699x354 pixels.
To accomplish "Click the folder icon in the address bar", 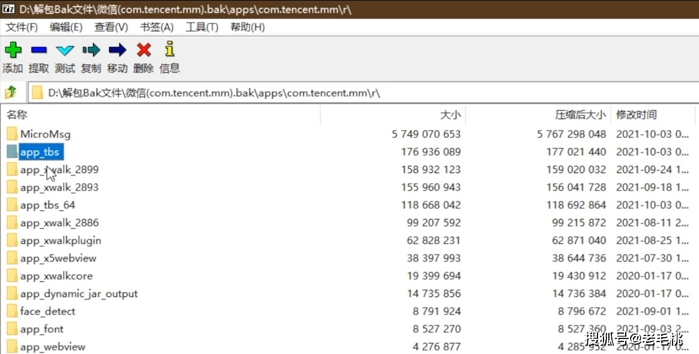I will 37,93.
